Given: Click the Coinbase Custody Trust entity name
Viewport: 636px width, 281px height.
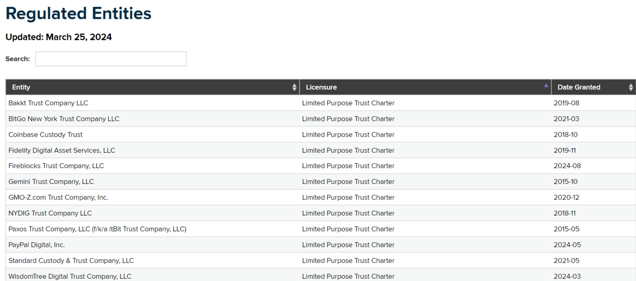Looking at the screenshot, I should coord(45,135).
